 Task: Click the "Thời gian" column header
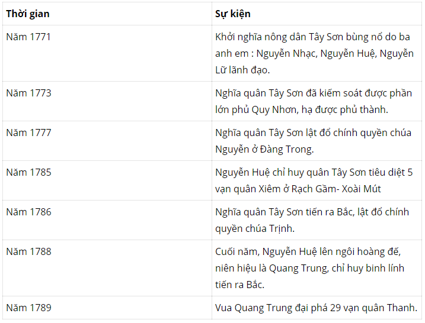(x=28, y=14)
